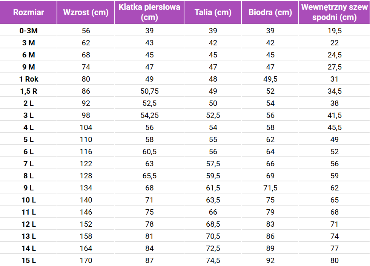The image size is (370, 266).
Task: Click the Talia (cm) column header
Action: [213, 12]
